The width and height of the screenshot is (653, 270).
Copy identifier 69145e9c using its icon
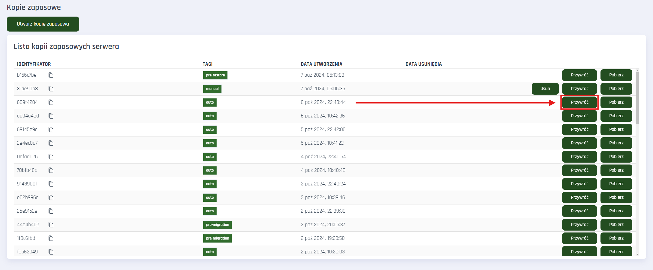click(x=51, y=130)
